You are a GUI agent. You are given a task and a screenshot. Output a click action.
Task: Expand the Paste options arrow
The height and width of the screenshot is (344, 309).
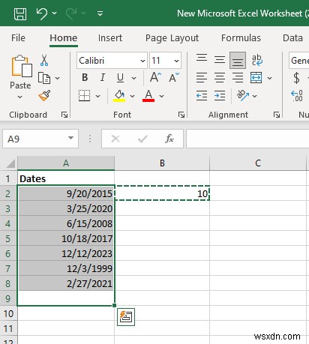[x=20, y=97]
